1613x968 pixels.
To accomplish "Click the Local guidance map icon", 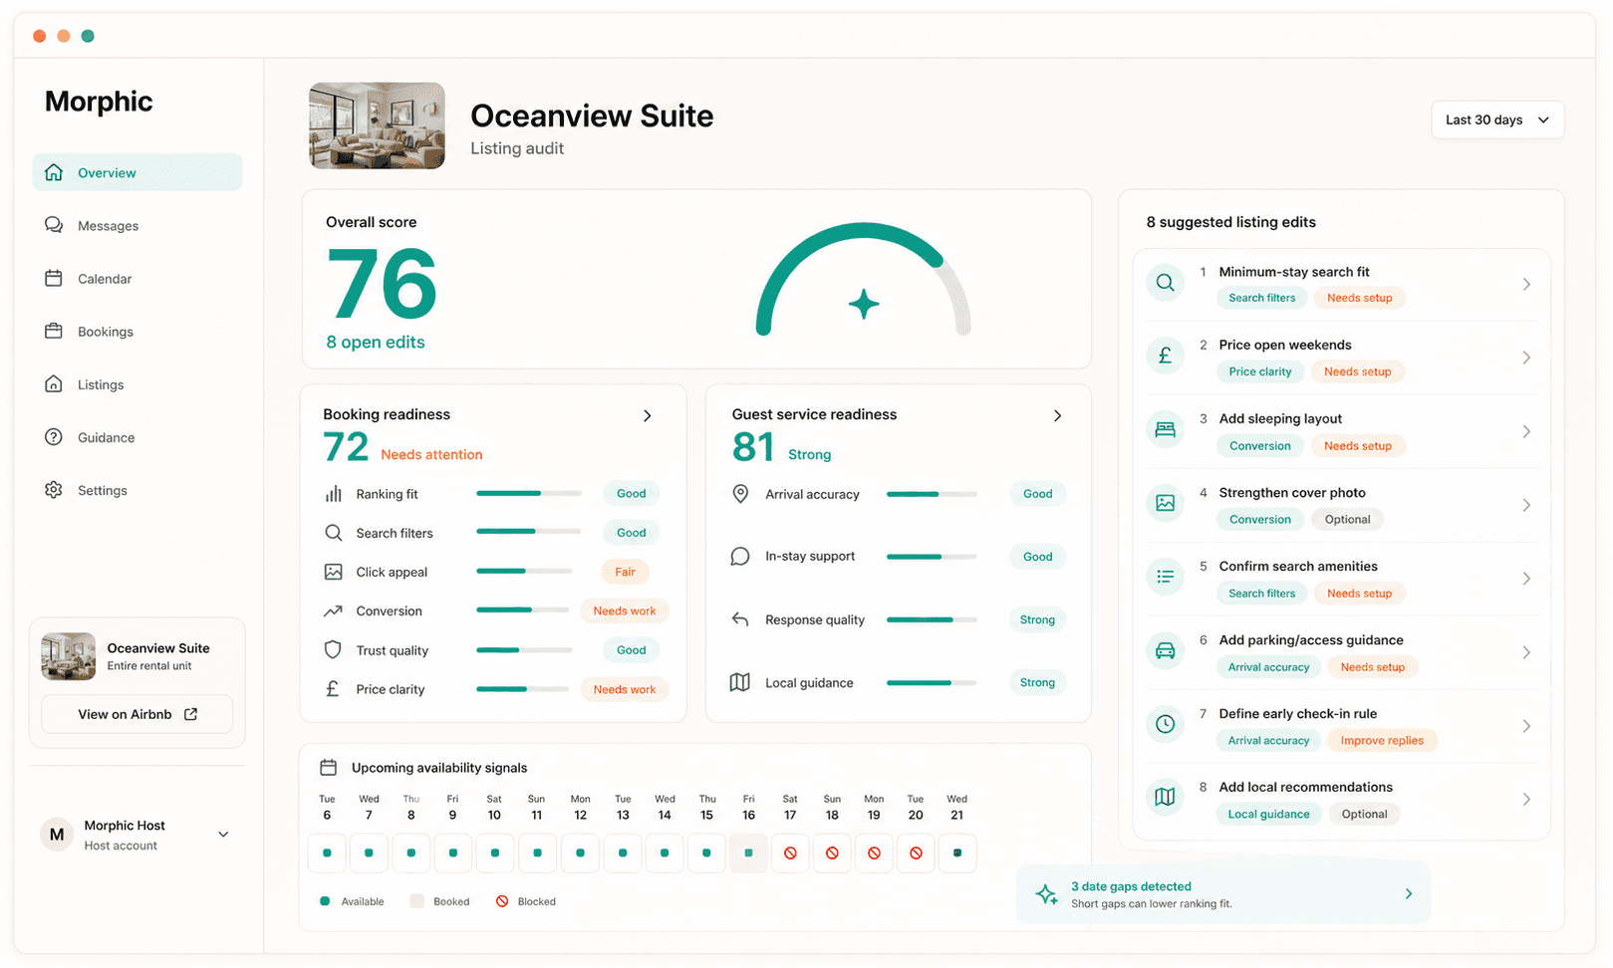I will click(740, 682).
